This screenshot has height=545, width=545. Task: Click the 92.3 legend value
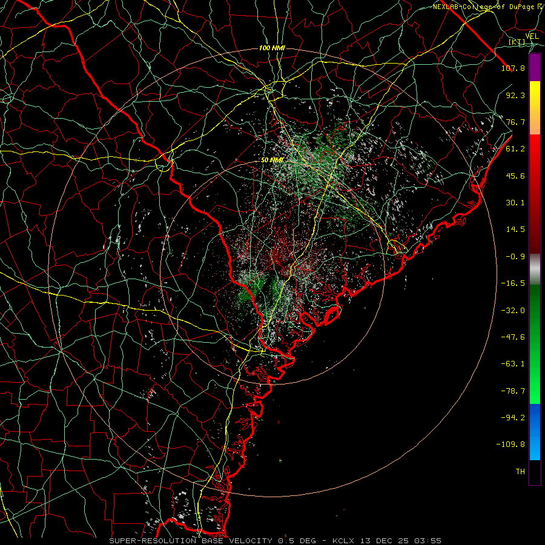(x=515, y=95)
